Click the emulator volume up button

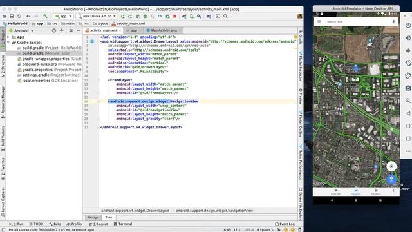[407, 38]
